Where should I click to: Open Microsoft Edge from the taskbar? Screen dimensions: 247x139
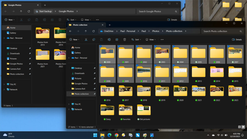(x=110, y=135)
